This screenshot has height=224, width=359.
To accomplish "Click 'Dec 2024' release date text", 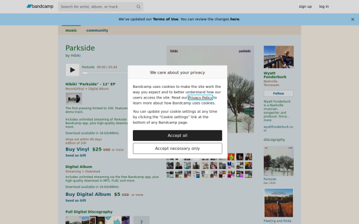I will (x=269, y=183).
